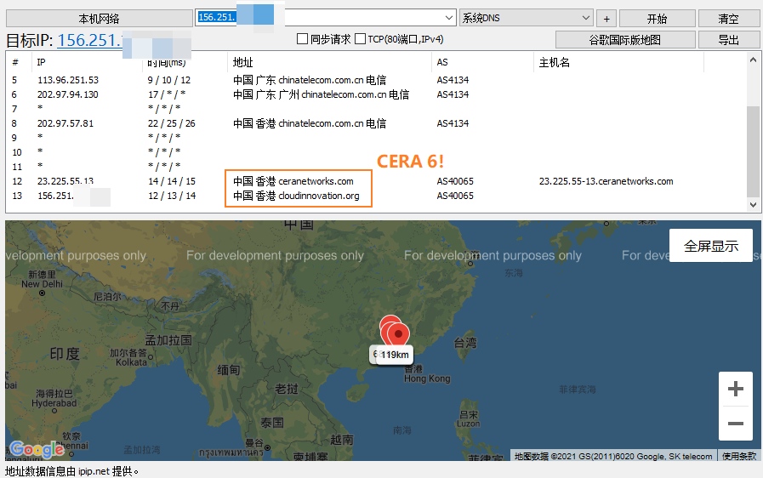Click address 中国 香港 cloudinnovation.org

click(x=296, y=196)
